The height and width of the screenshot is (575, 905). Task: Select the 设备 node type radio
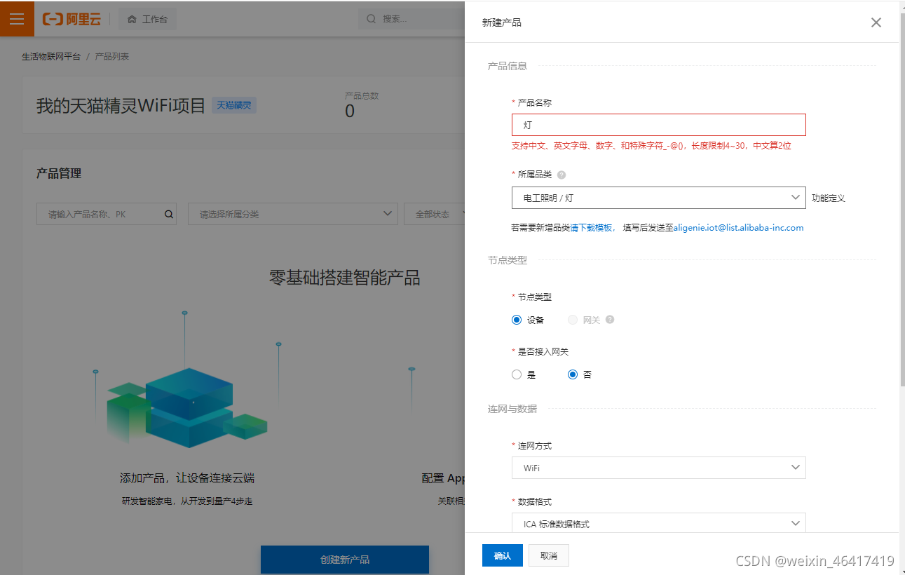(517, 320)
